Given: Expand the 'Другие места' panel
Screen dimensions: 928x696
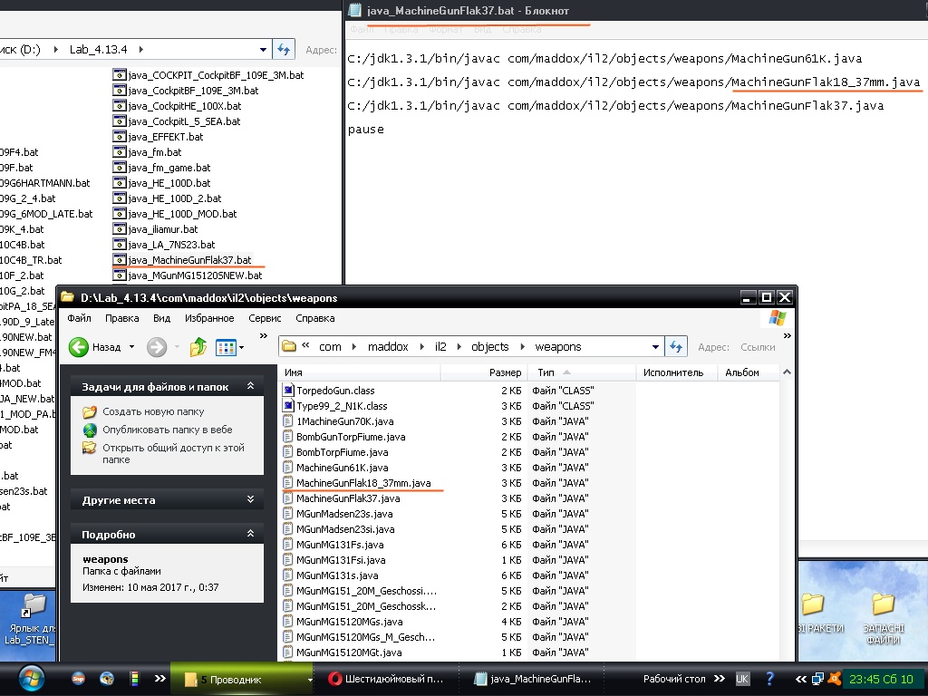Looking at the screenshot, I should click(250, 499).
